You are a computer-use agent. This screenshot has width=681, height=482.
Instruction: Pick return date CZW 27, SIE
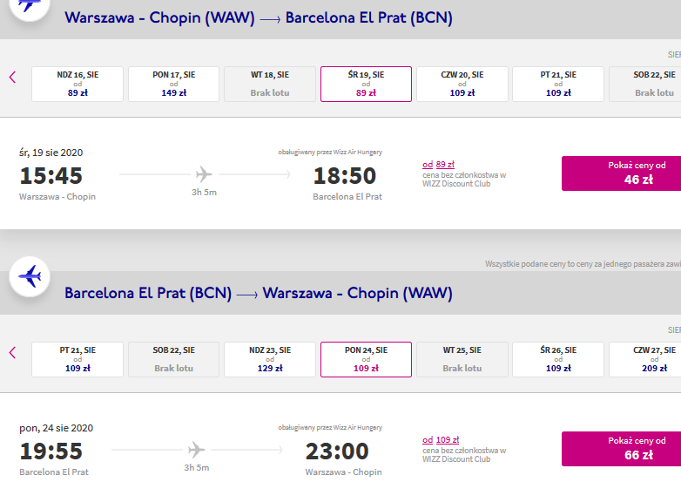point(645,359)
